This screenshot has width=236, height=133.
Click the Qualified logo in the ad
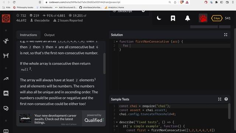pyautogui.click(x=94, y=120)
